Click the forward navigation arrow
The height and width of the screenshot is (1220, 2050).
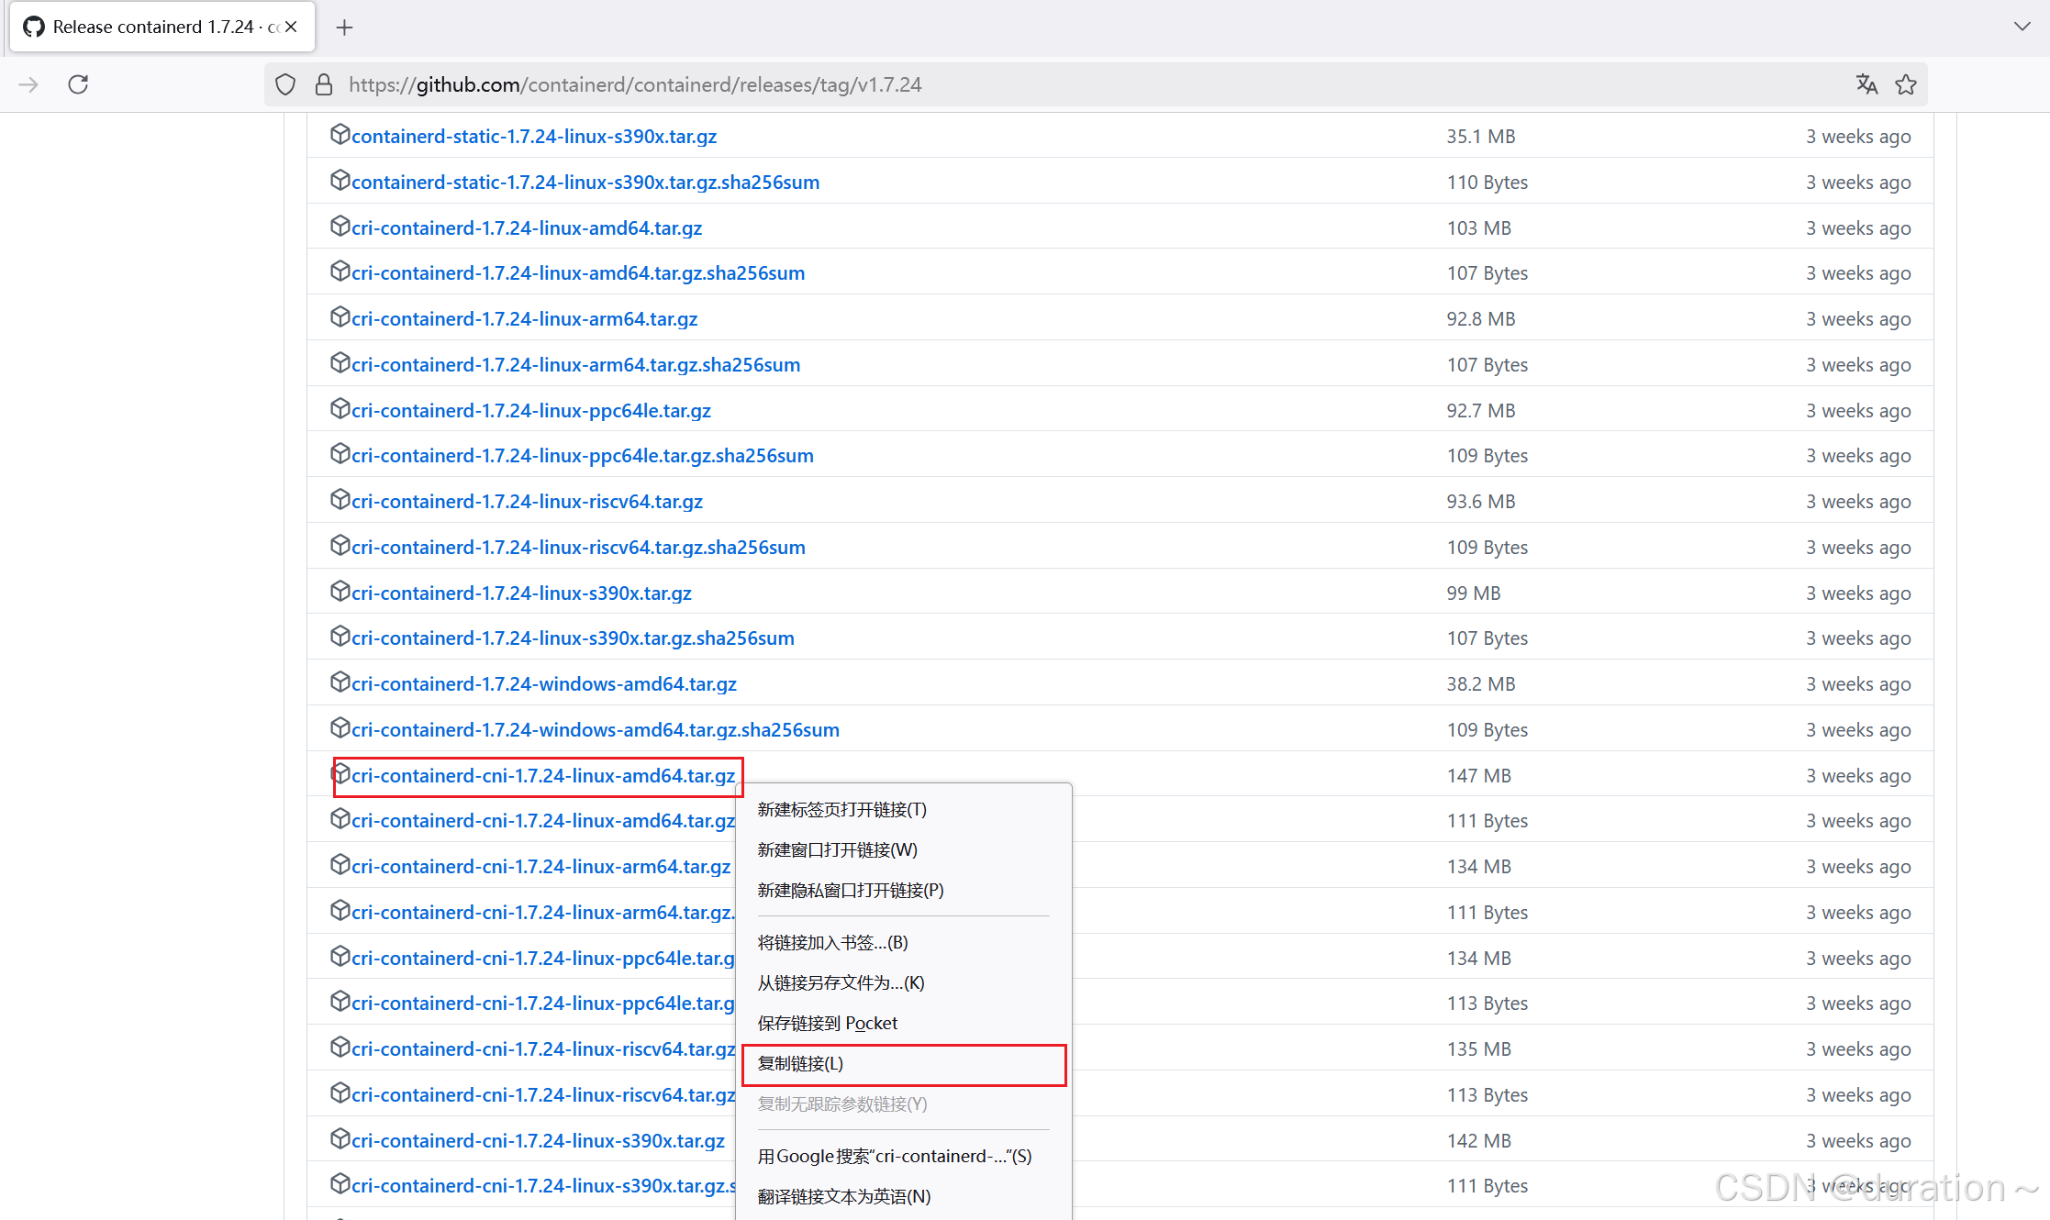pos(28,84)
